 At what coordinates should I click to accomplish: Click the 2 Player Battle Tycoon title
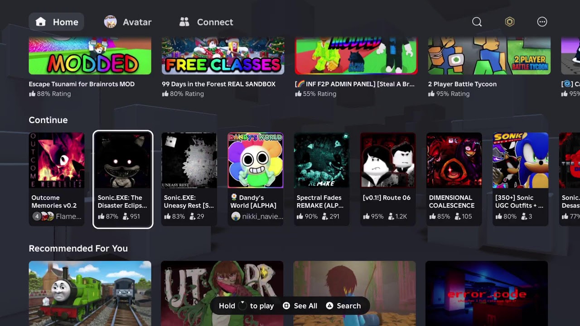pos(462,84)
